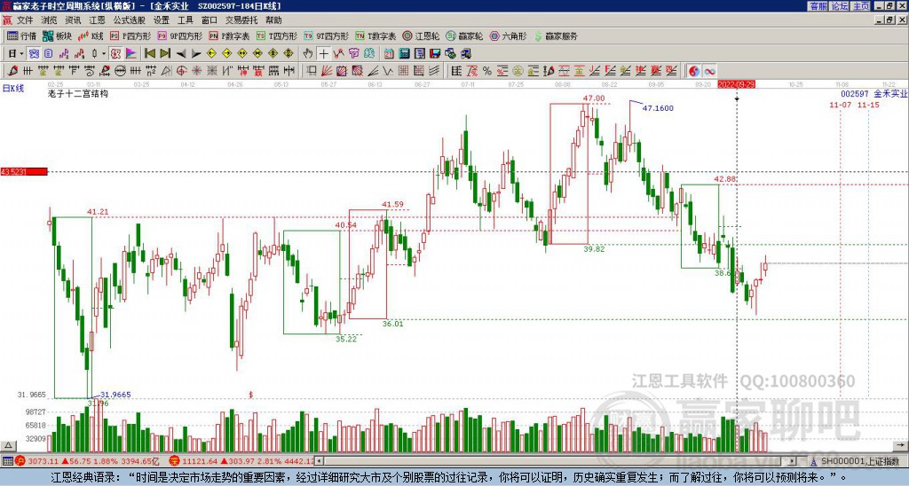This screenshot has width=909, height=486.
Task: Click the percent sign % tool
Action: click(487, 71)
